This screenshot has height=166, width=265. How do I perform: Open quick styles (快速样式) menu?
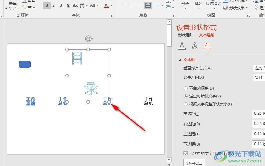click(x=214, y=5)
